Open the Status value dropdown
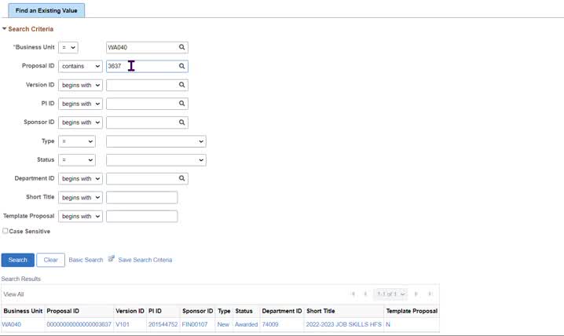The image size is (564, 336). tap(156, 160)
